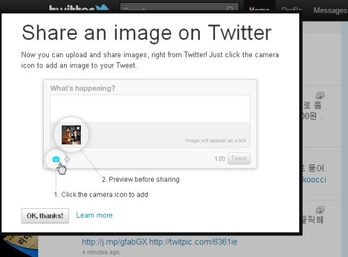
Task: Open the twitpic.com/6361ie link
Action: tap(193, 242)
